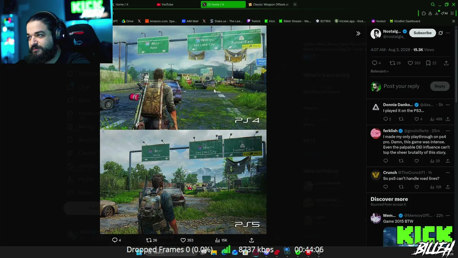Repost Donnie Danko's comment

tap(401, 119)
